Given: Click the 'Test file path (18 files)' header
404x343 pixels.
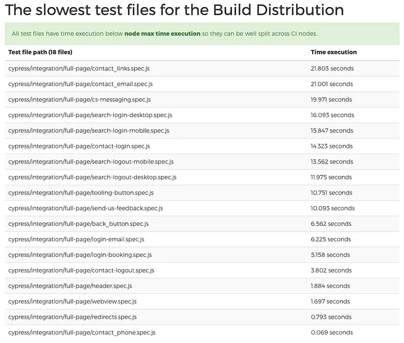Looking at the screenshot, I should click(40, 52).
